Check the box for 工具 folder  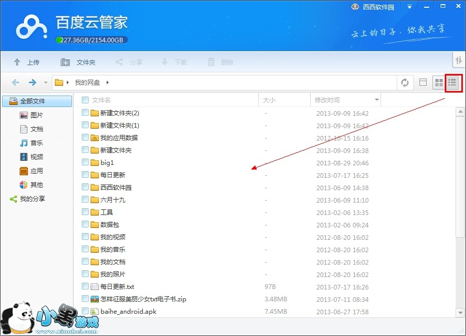pyautogui.click(x=85, y=211)
